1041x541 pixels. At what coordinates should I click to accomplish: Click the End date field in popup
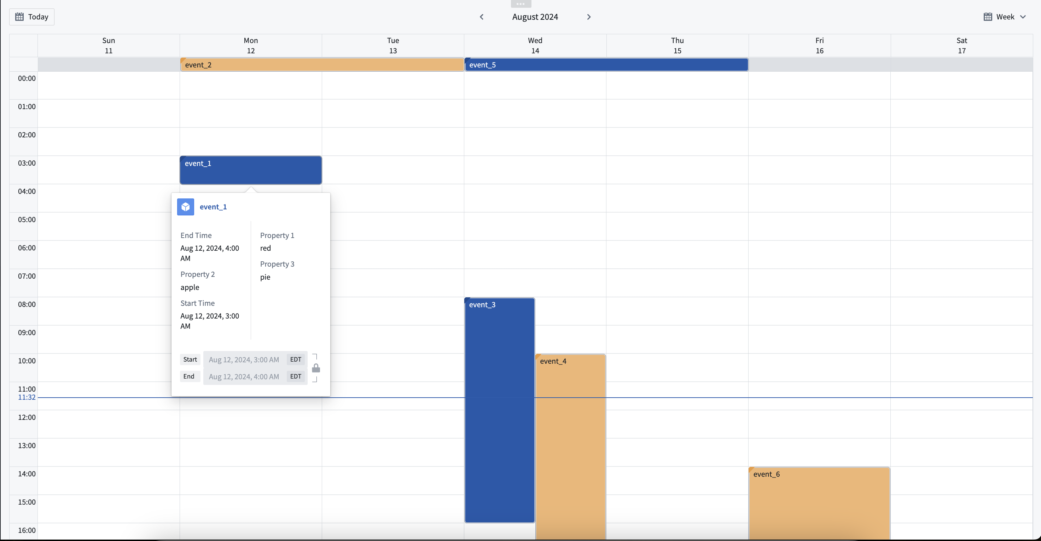pyautogui.click(x=255, y=376)
